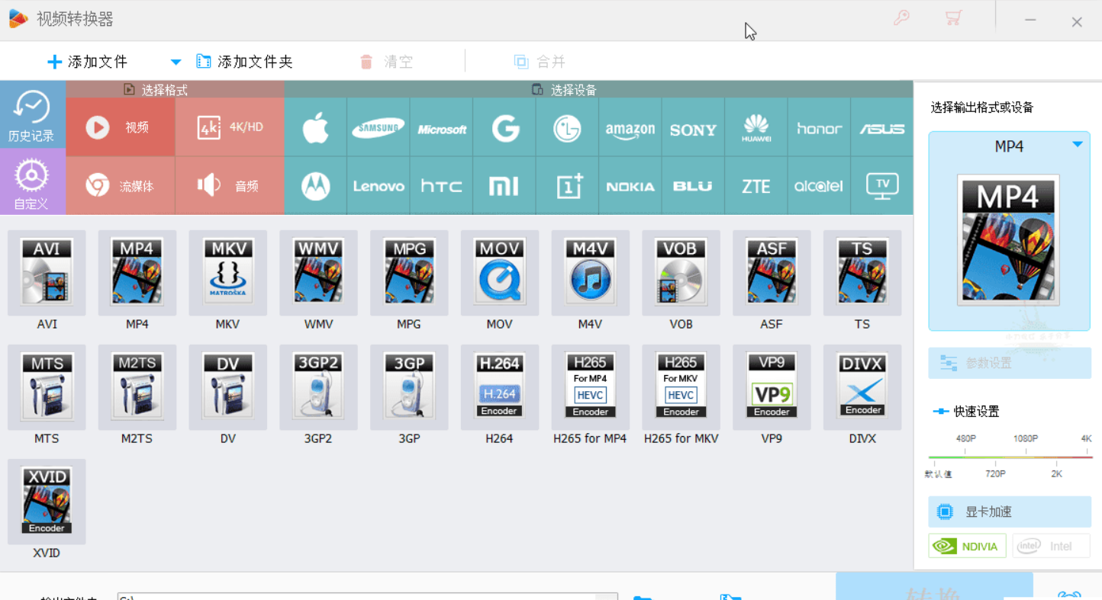Click 添加文件夹 to add folder
1102x600 pixels.
244,62
